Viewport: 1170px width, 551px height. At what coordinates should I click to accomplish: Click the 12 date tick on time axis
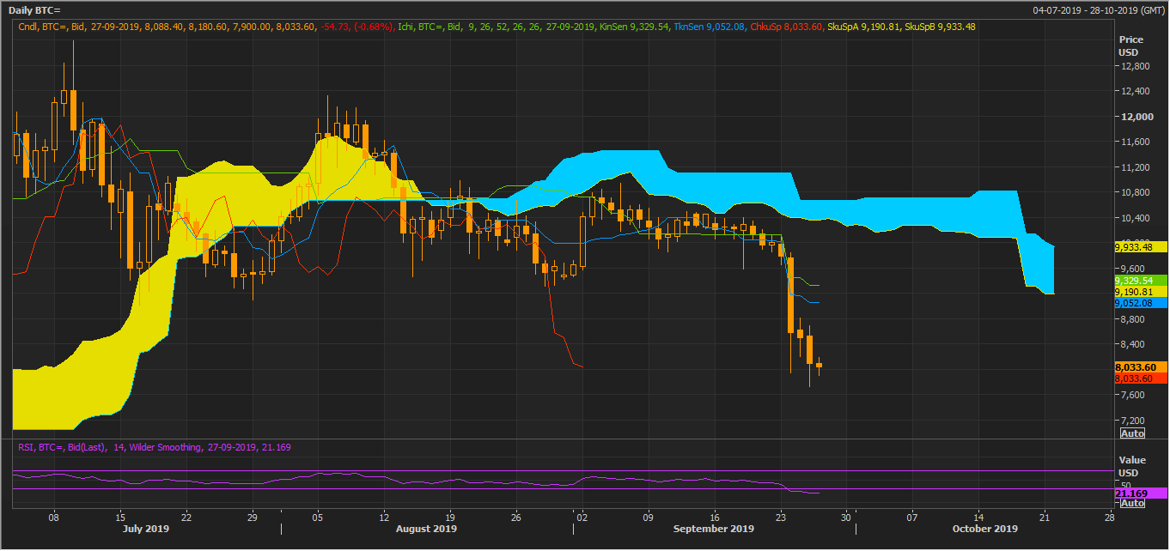pyautogui.click(x=384, y=518)
